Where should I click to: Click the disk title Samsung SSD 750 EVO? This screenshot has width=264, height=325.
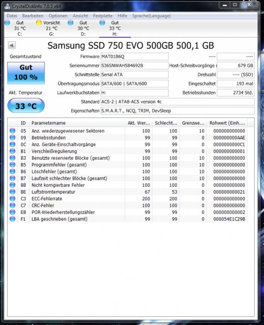click(x=131, y=45)
